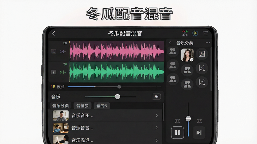257x144 pixels.
Task: Click the app title 冬瓜配音混音 in header
Action: click(125, 33)
